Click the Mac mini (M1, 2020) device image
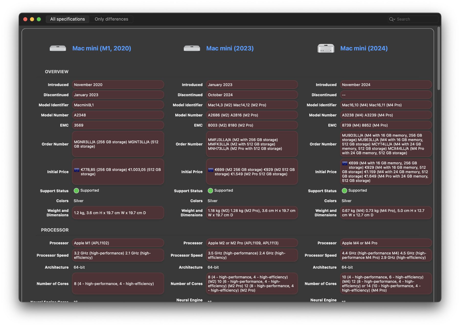Image resolution: width=460 pixels, height=327 pixels. 58,48
